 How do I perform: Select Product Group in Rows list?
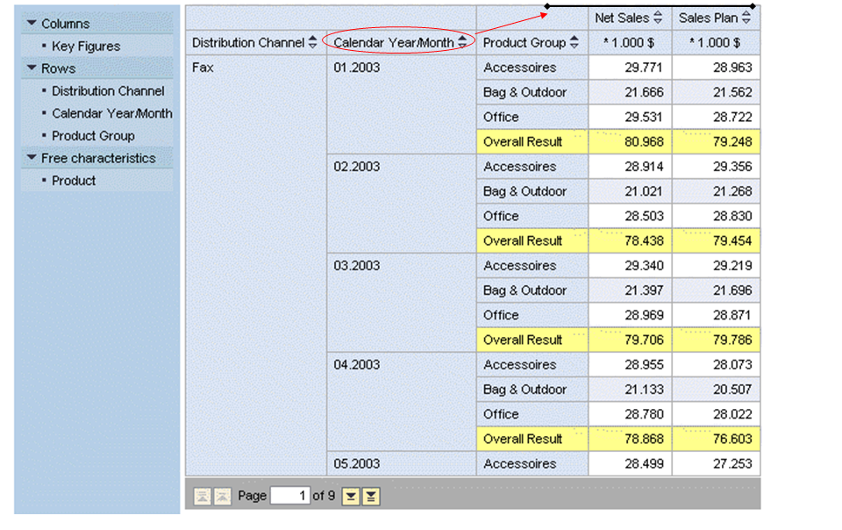[93, 136]
